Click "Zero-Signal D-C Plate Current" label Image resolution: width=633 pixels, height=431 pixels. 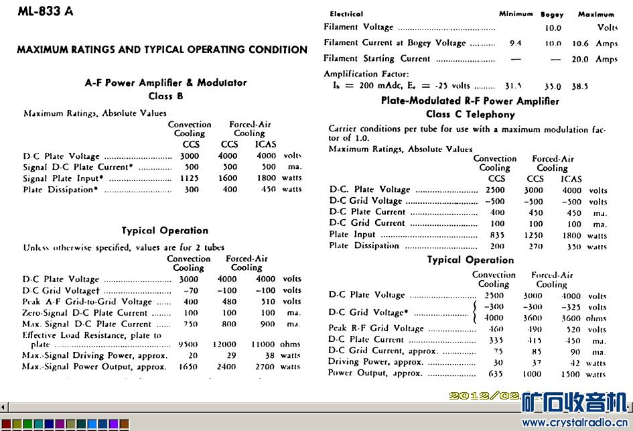point(85,313)
